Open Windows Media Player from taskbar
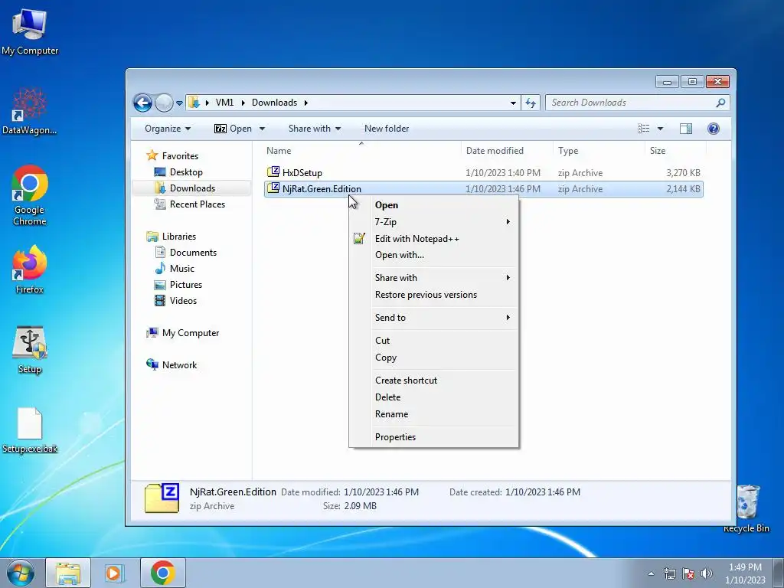 [114, 573]
